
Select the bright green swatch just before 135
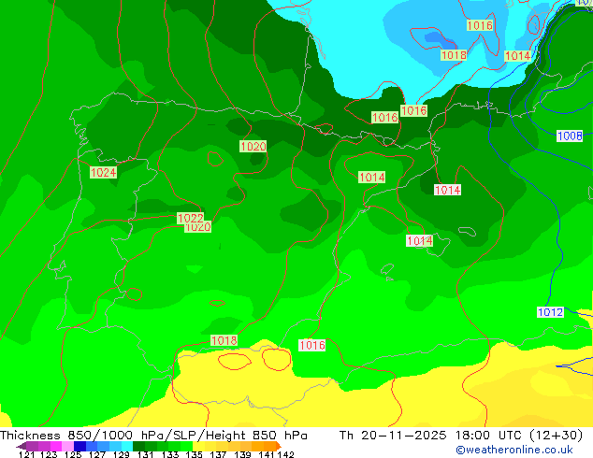(186, 446)
